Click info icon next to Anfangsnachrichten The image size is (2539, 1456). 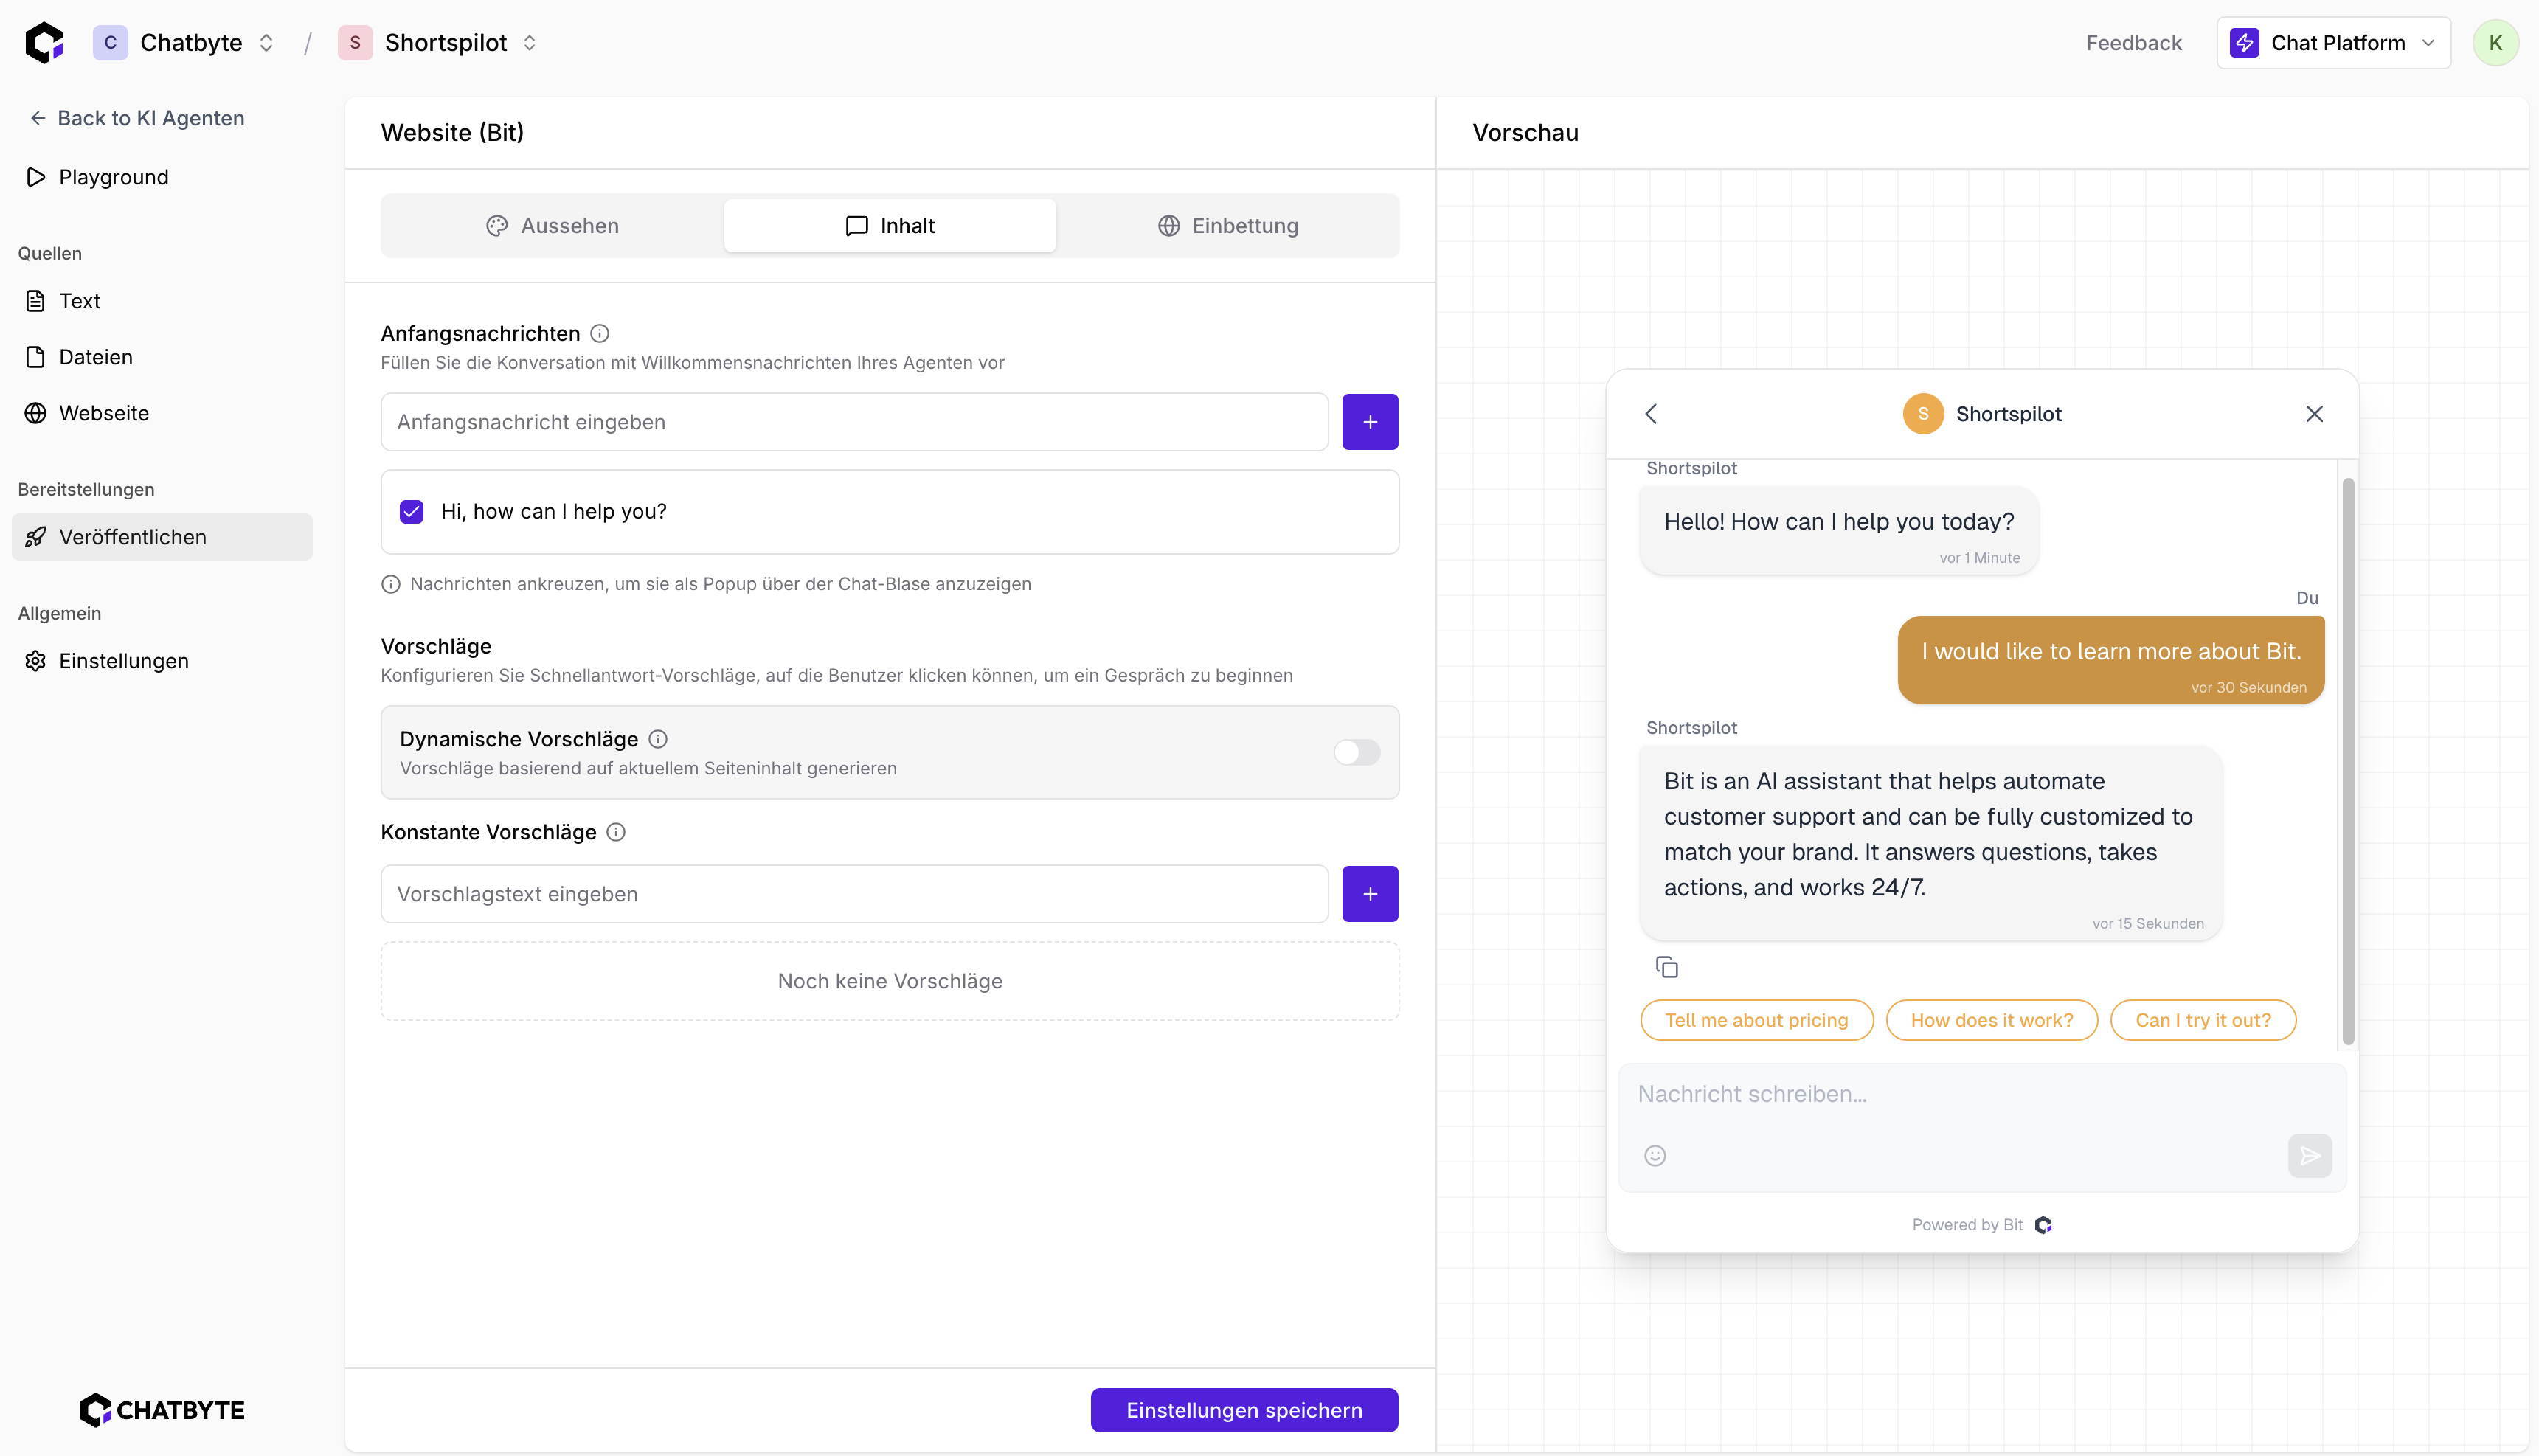tap(600, 333)
